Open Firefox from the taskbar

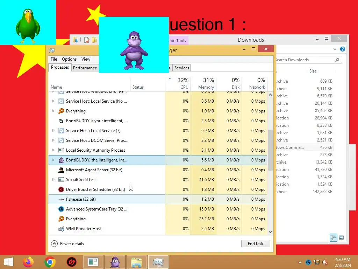coord(28,262)
